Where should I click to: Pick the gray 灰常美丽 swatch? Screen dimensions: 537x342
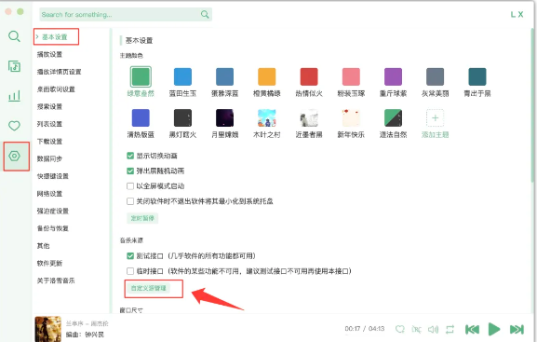click(x=435, y=76)
